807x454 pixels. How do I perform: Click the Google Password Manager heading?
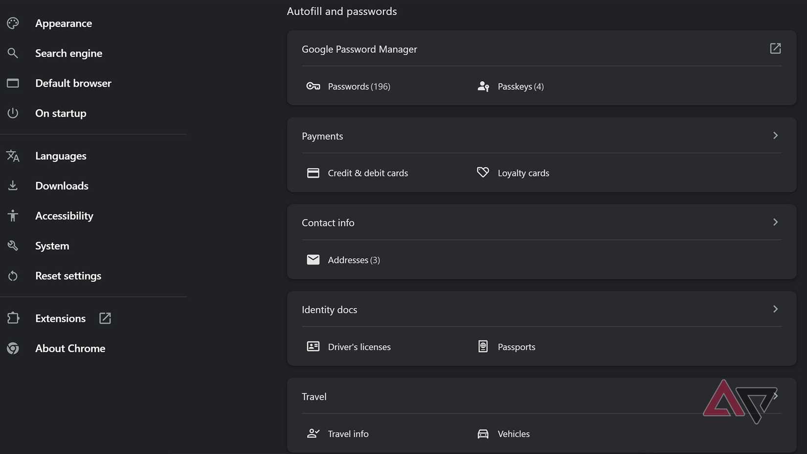(x=359, y=49)
